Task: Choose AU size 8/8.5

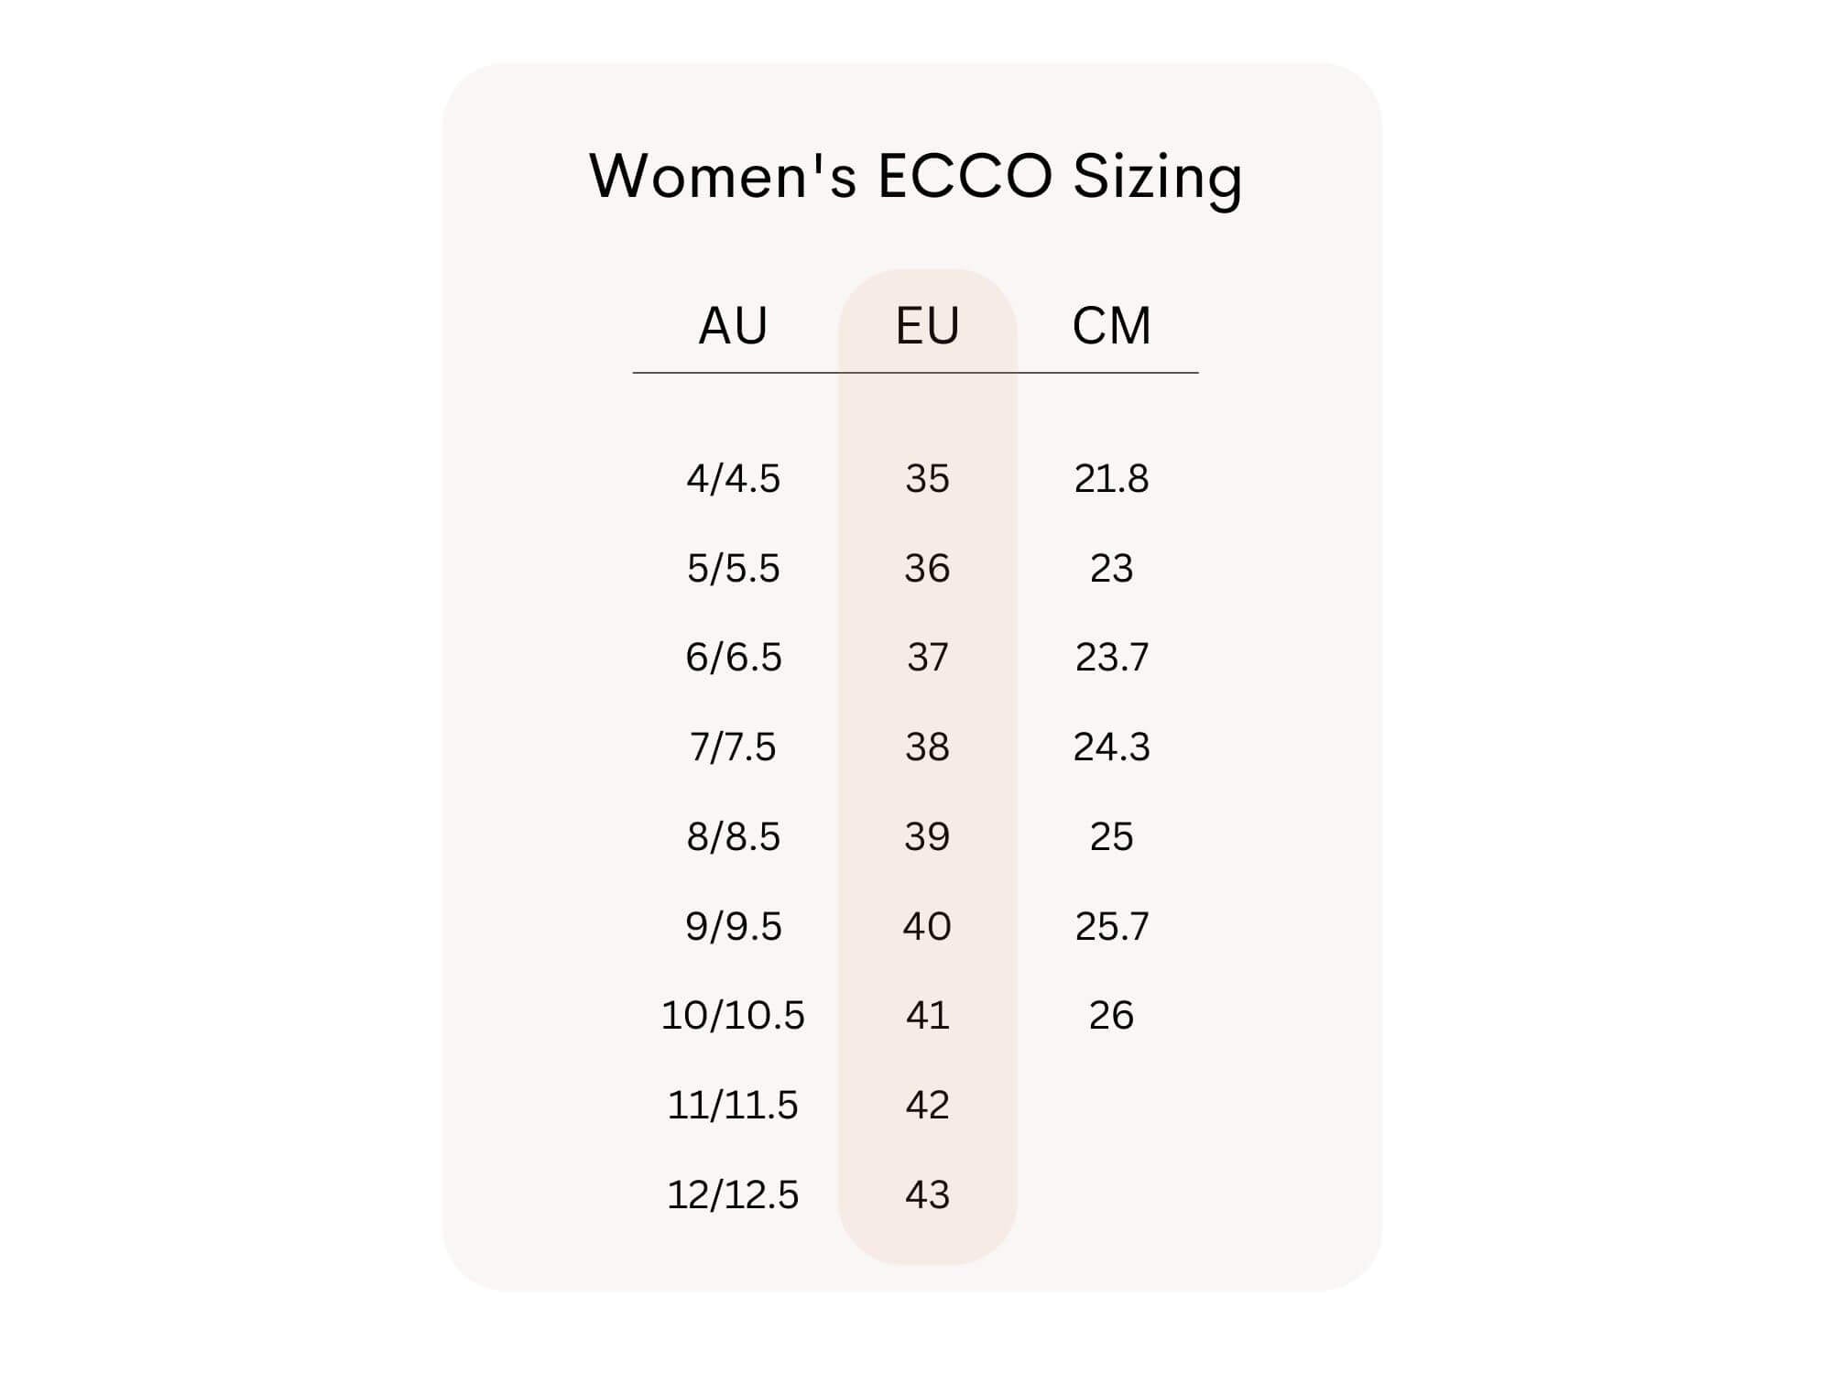Action: pyautogui.click(x=733, y=837)
